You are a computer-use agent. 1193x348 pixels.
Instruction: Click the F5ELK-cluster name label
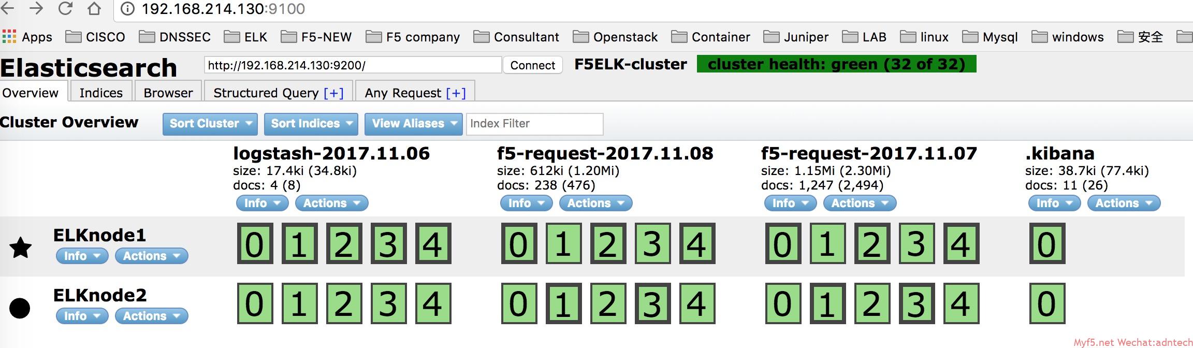pos(631,64)
